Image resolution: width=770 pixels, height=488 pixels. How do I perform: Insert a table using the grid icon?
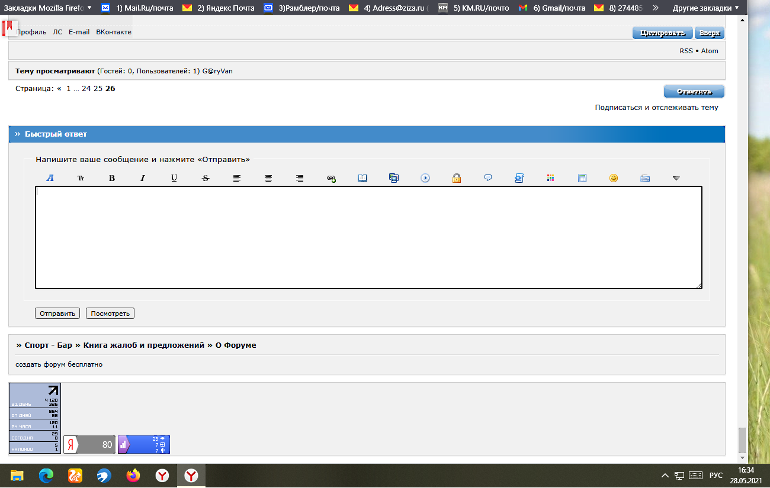pos(582,178)
